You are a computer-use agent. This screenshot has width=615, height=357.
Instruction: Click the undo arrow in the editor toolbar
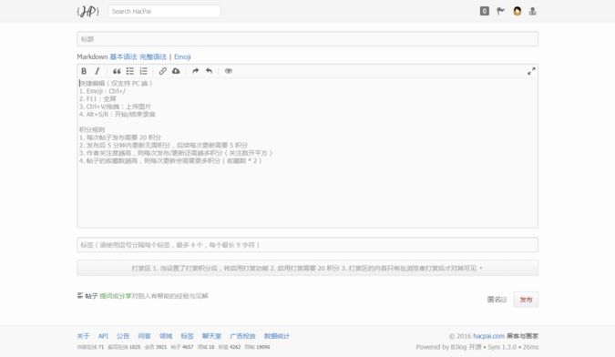pyautogui.click(x=209, y=71)
